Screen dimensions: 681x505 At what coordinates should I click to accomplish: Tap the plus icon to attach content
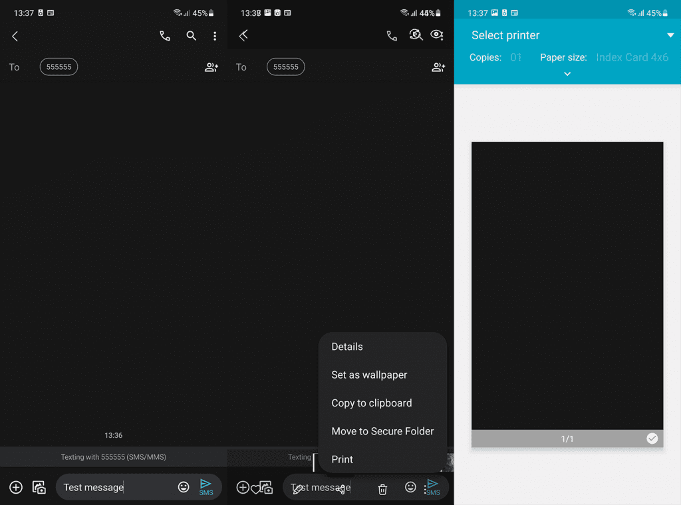point(15,486)
